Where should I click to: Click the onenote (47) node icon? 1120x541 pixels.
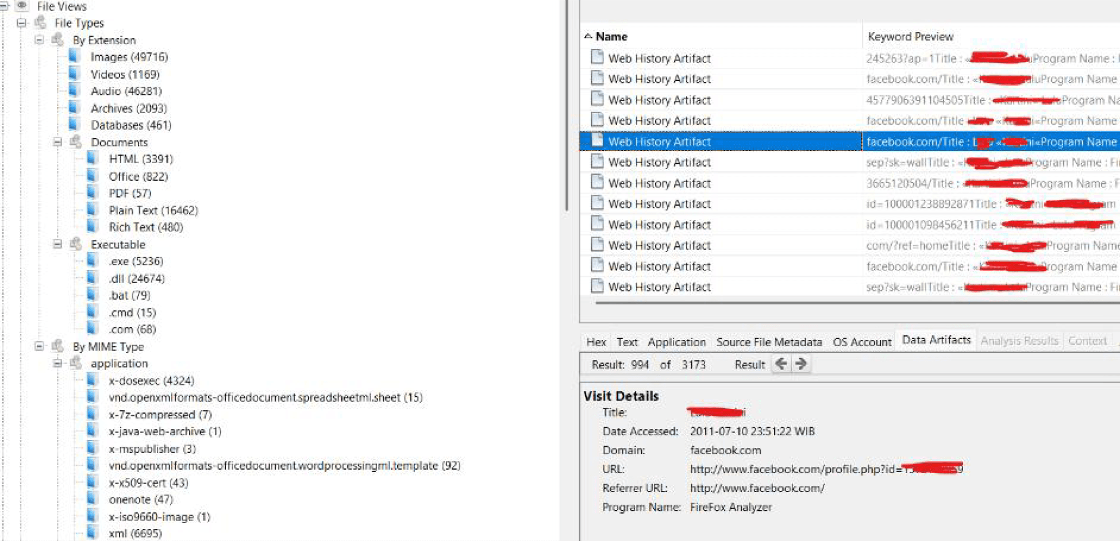(92, 499)
